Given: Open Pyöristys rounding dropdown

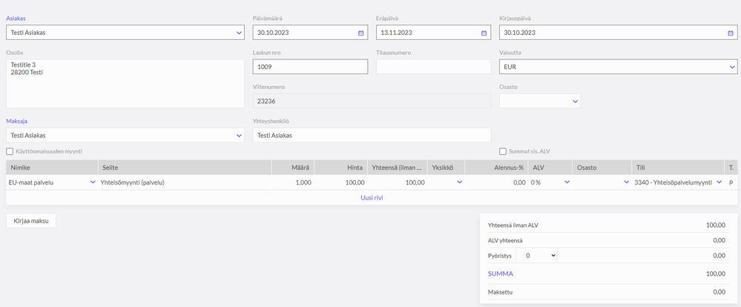Looking at the screenshot, I should tap(537, 256).
